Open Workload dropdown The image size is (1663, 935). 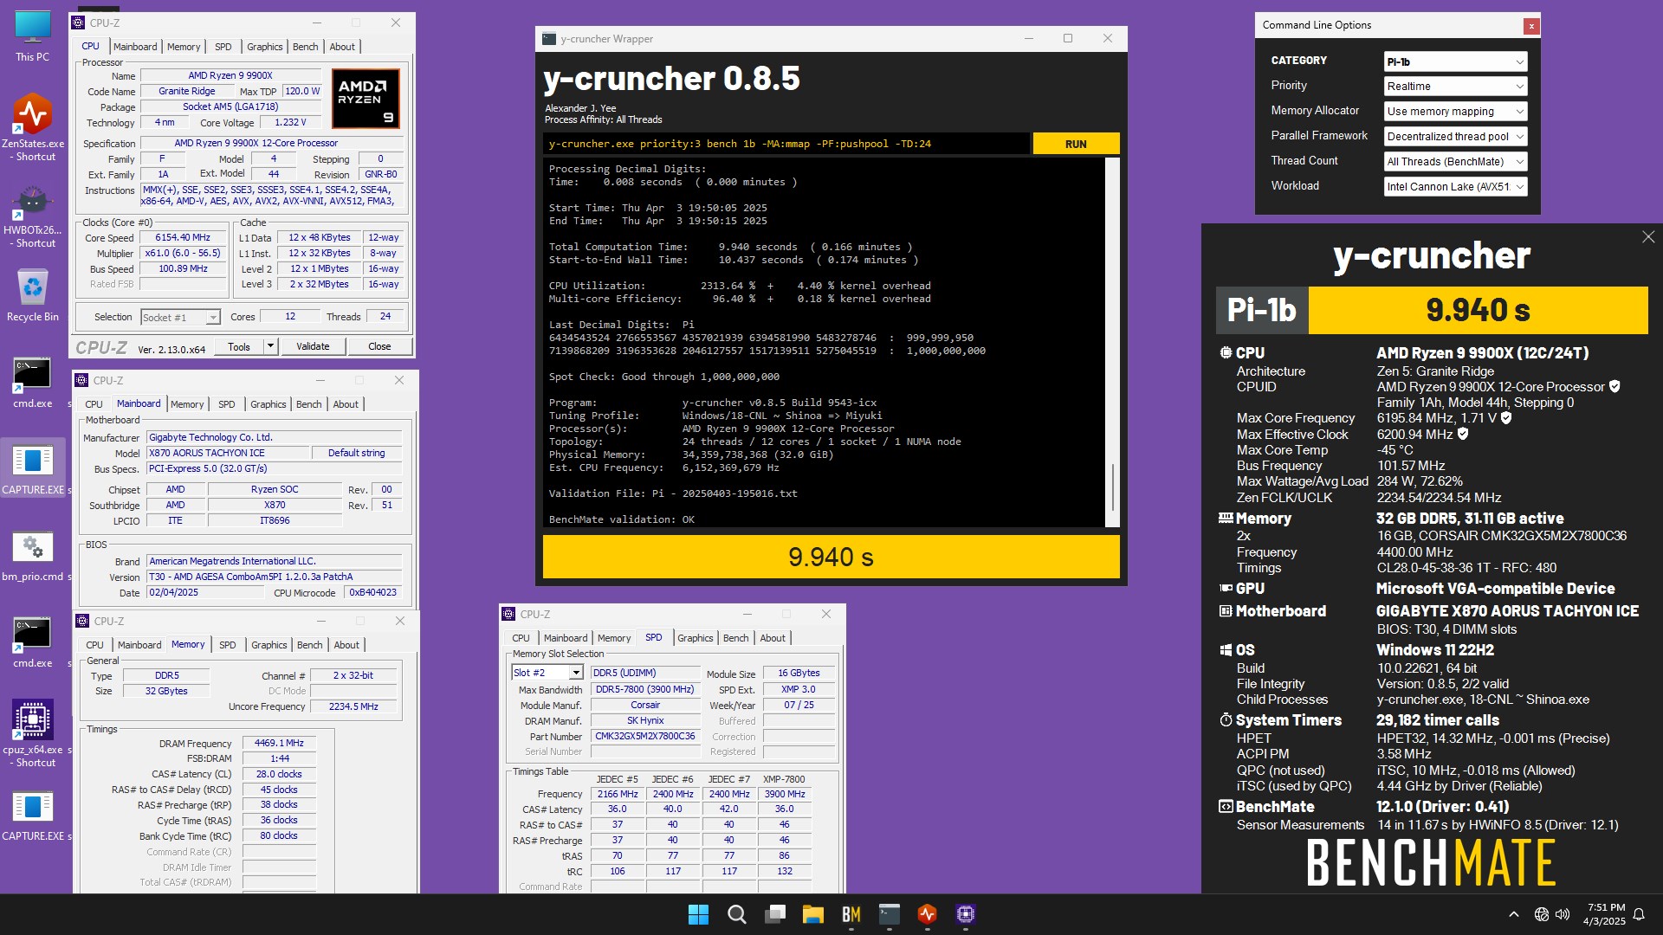(x=1455, y=187)
